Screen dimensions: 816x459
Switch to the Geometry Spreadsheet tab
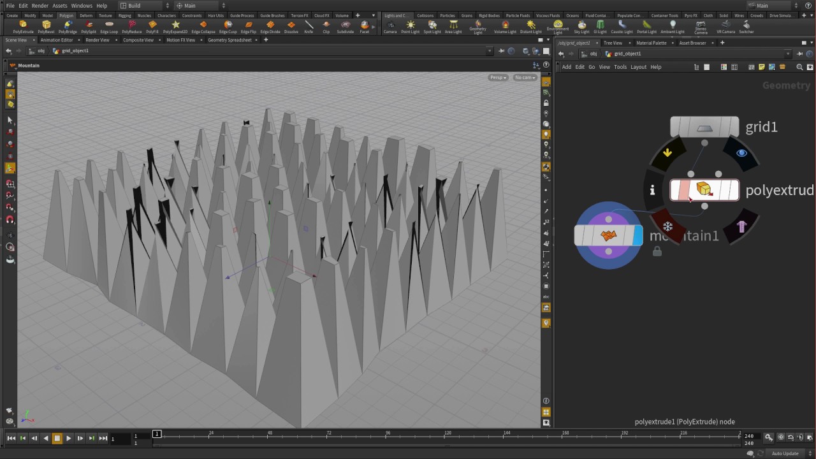click(229, 40)
